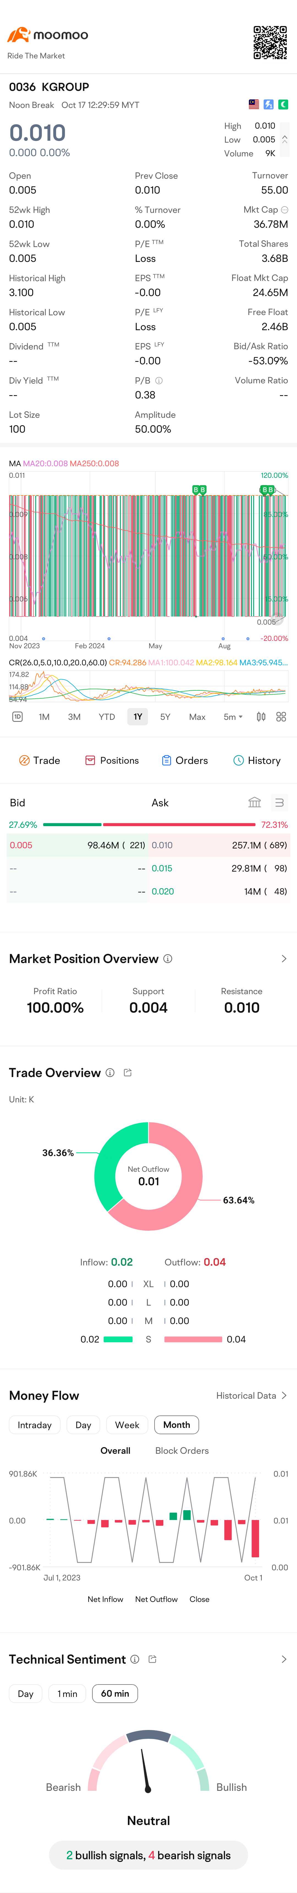The height and width of the screenshot is (1893, 297).
Task: Select the 5Y chart range tab
Action: click(x=165, y=717)
